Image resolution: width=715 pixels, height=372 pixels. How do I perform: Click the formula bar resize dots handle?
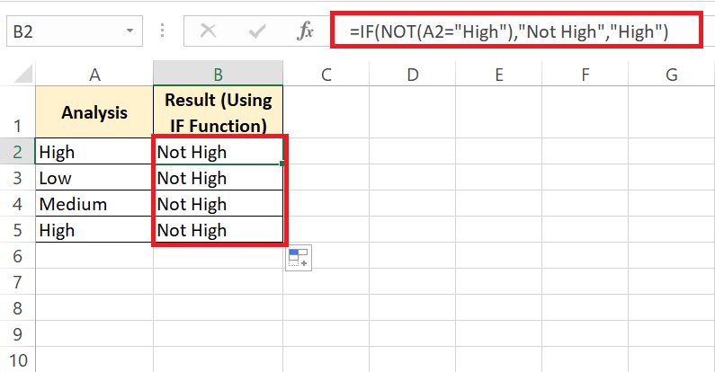click(x=162, y=31)
